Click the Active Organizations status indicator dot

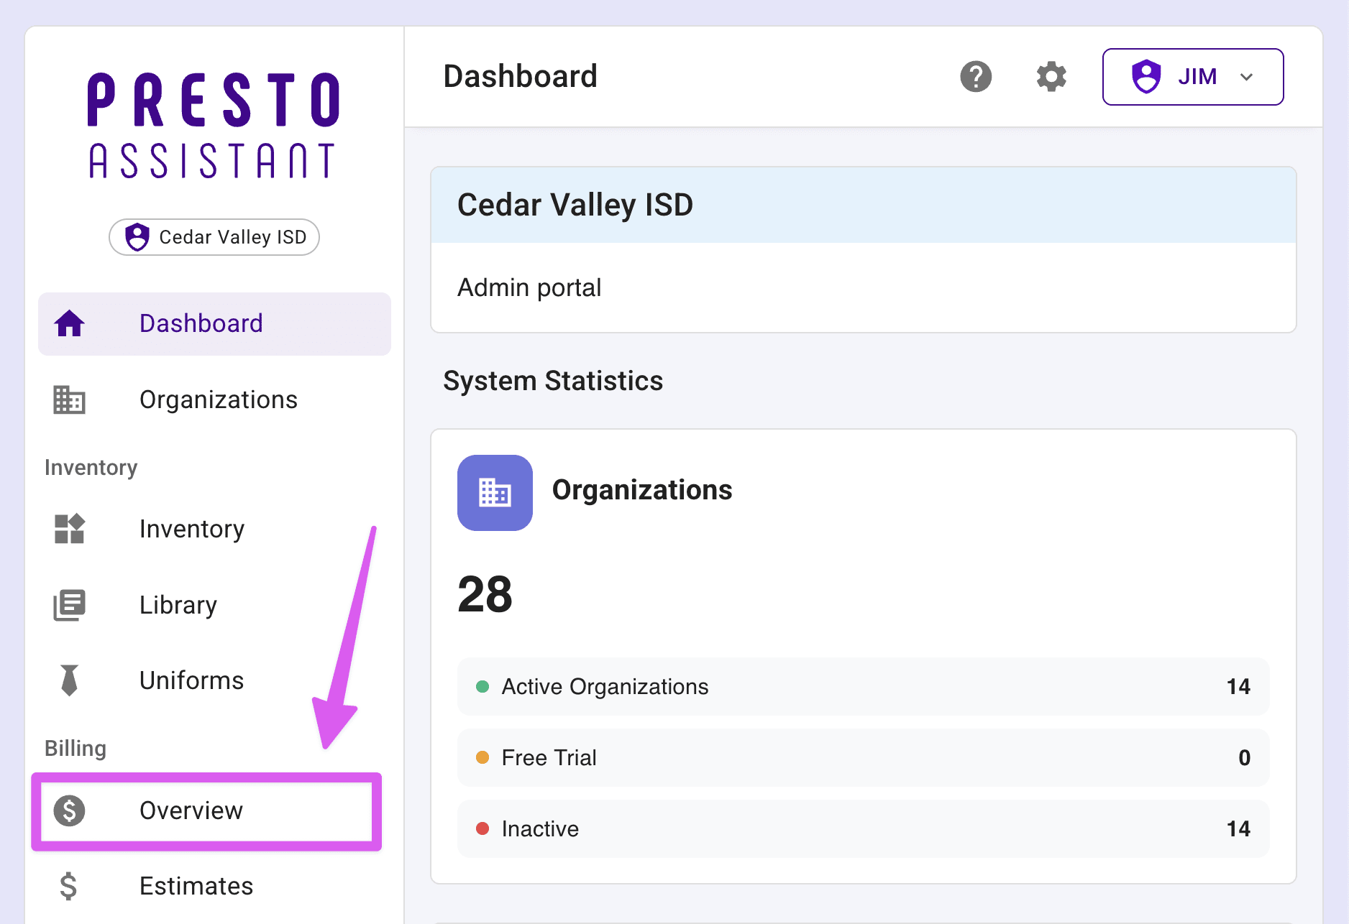(483, 687)
